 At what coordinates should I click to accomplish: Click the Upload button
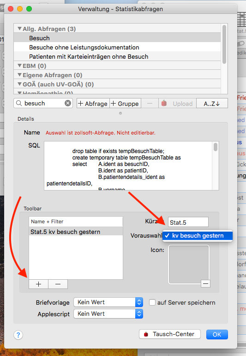point(177,104)
